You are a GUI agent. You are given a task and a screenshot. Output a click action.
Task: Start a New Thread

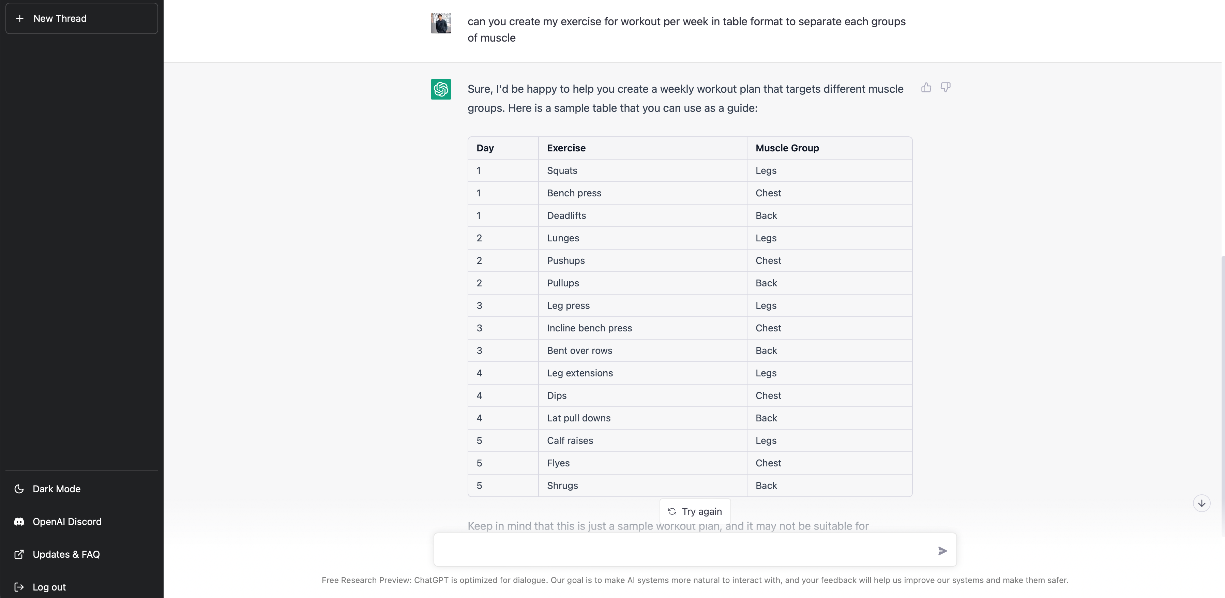click(81, 18)
